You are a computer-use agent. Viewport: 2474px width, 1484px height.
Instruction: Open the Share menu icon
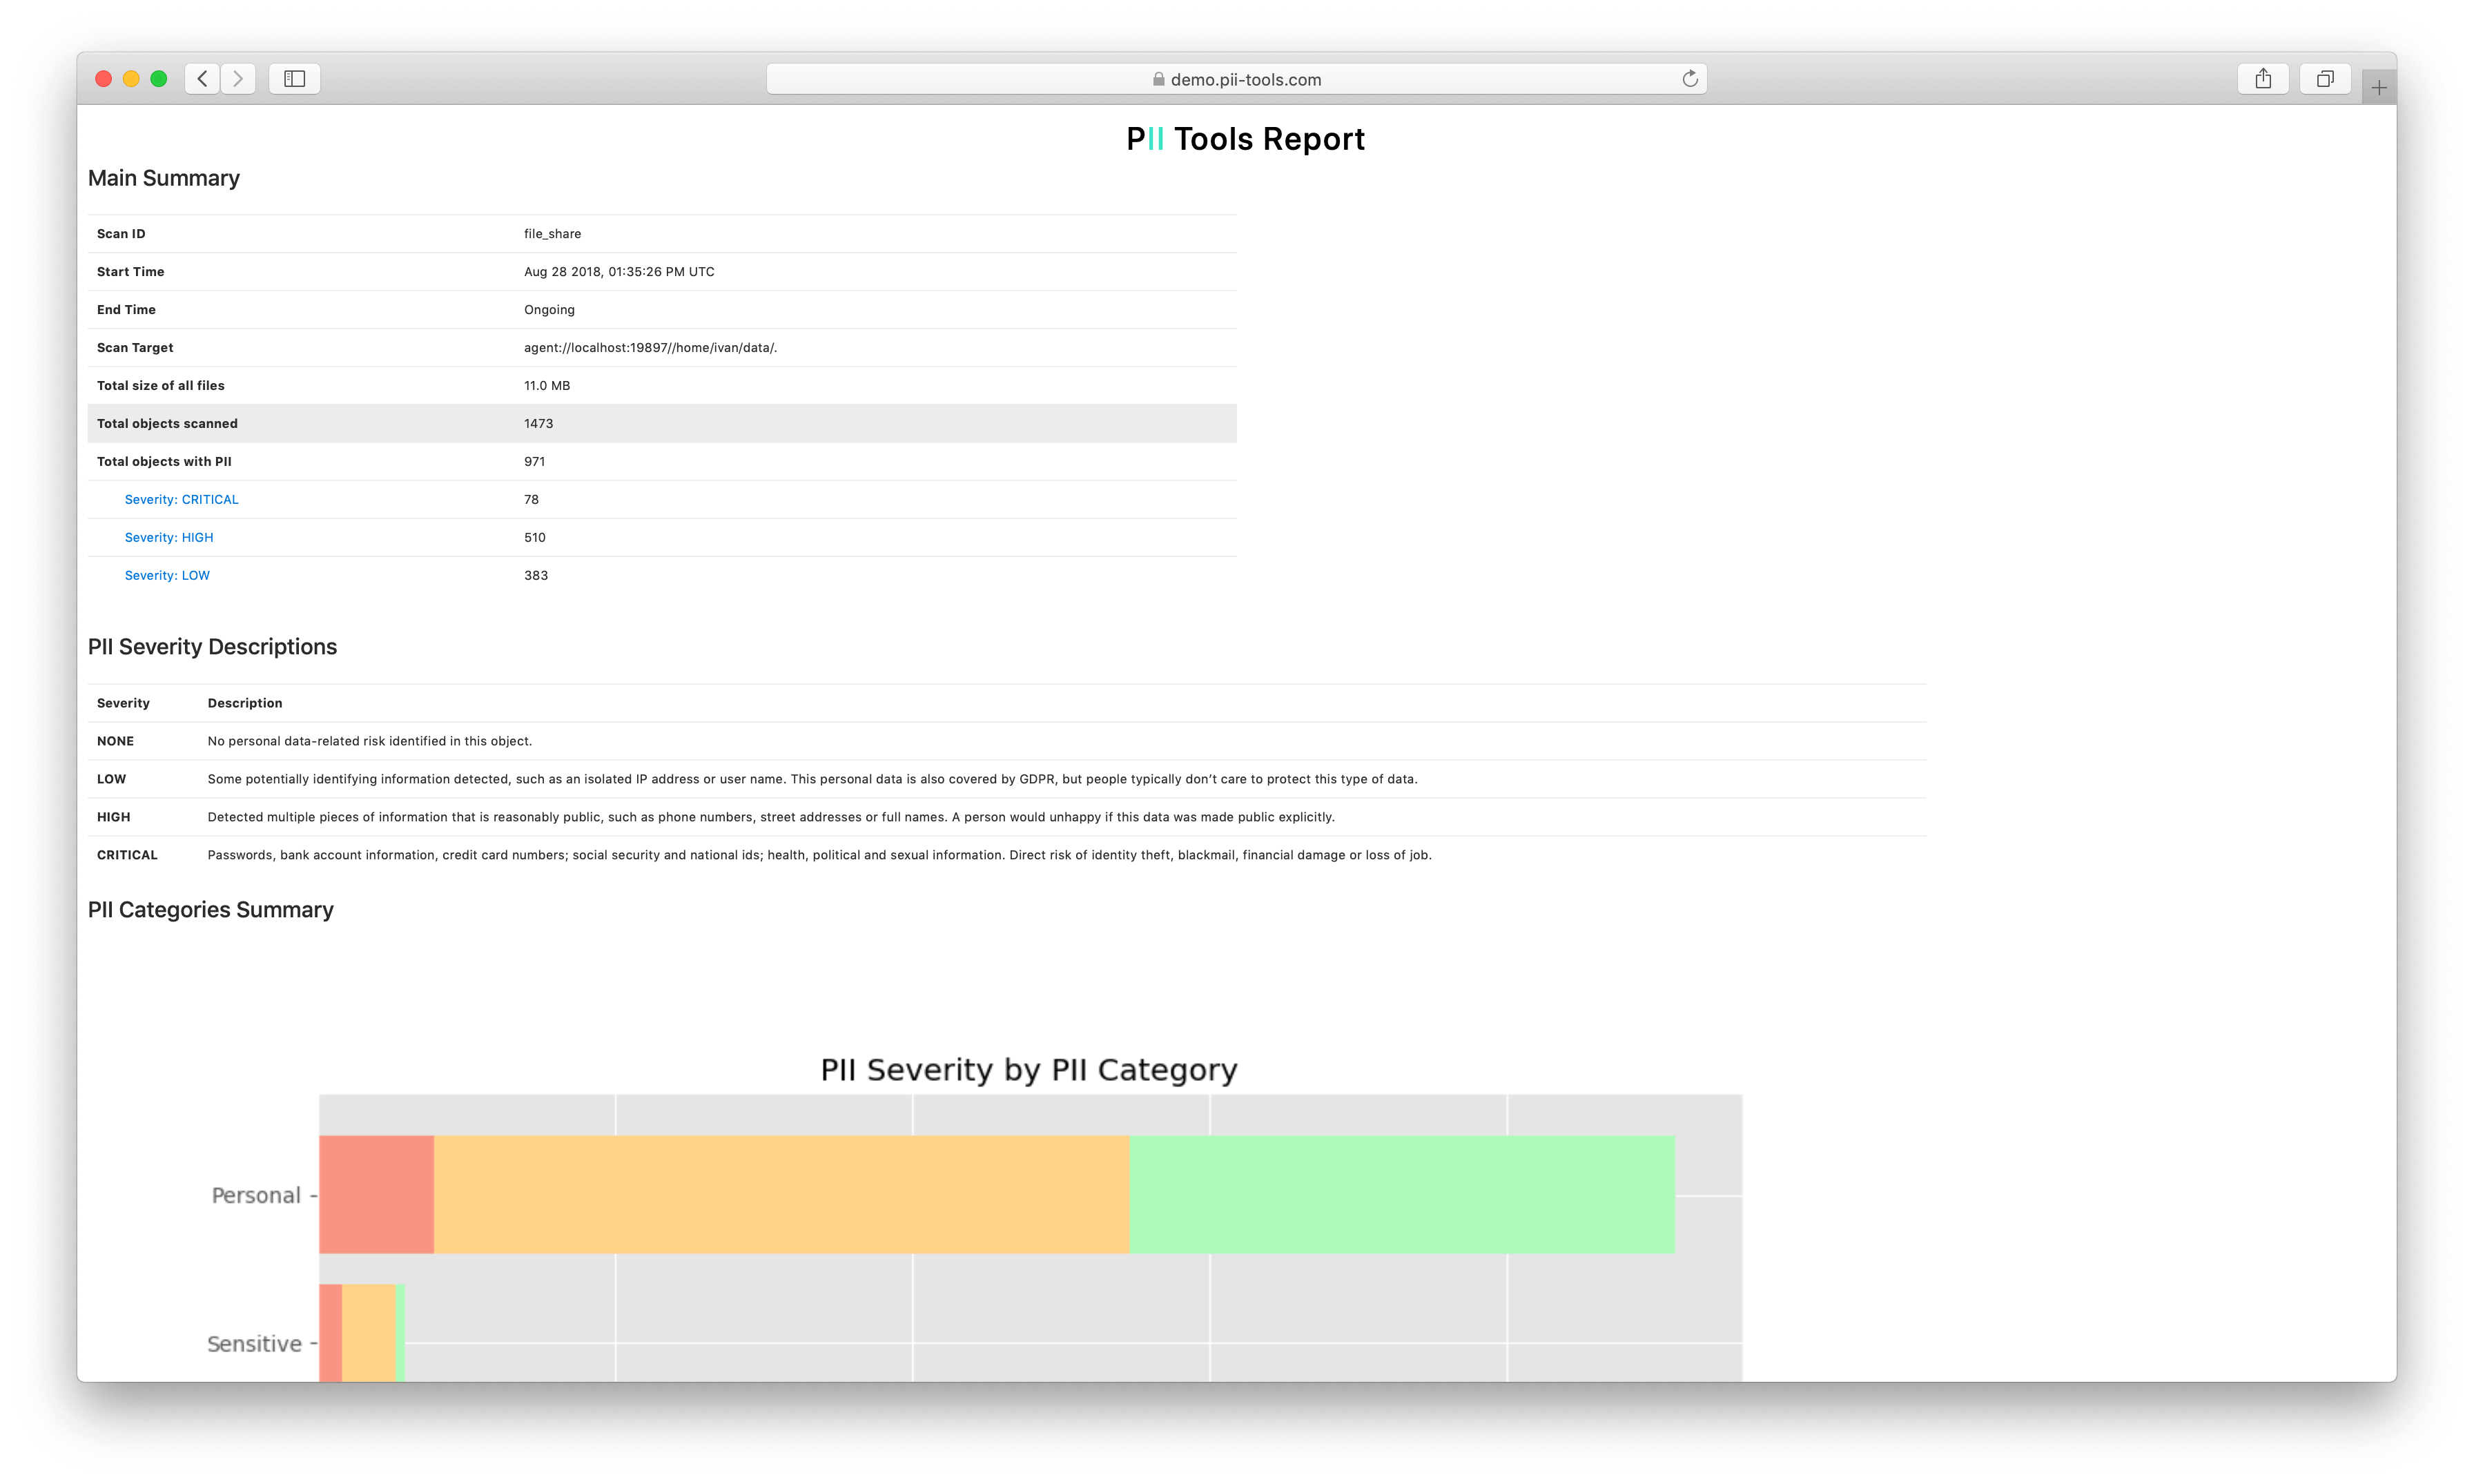[x=2263, y=79]
